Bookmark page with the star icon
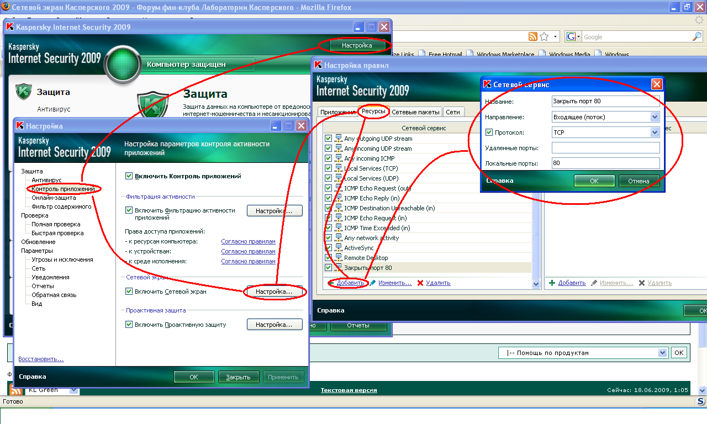This screenshot has height=424, width=707. (545, 36)
